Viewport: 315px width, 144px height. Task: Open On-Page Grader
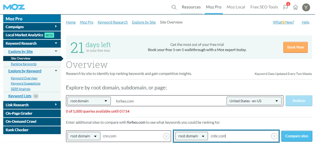click(x=32, y=113)
